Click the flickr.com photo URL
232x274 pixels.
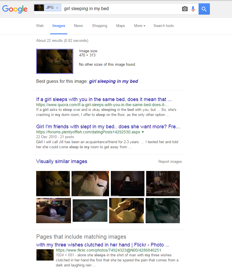tap(108, 250)
